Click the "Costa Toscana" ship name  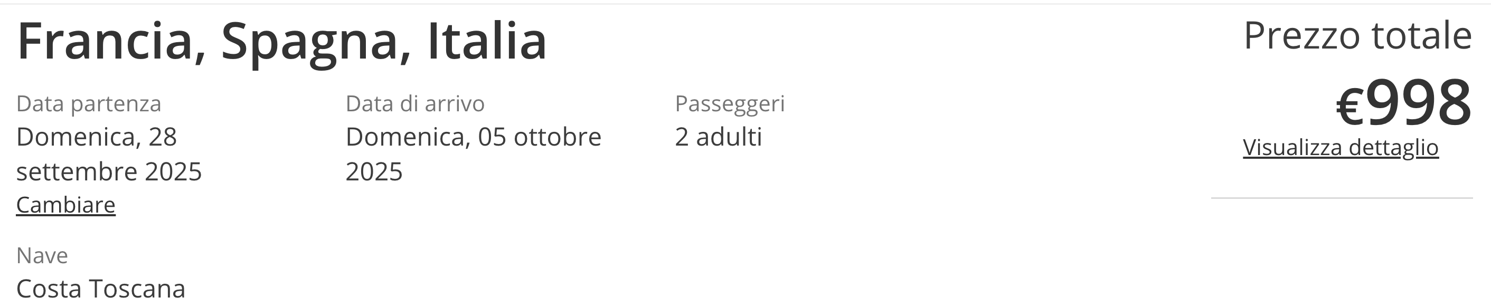101,289
